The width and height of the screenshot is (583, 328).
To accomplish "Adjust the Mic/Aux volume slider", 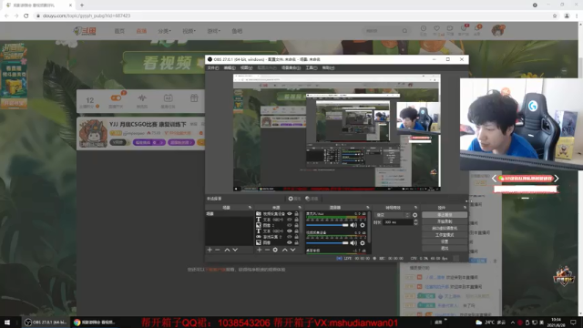I will (327, 225).
